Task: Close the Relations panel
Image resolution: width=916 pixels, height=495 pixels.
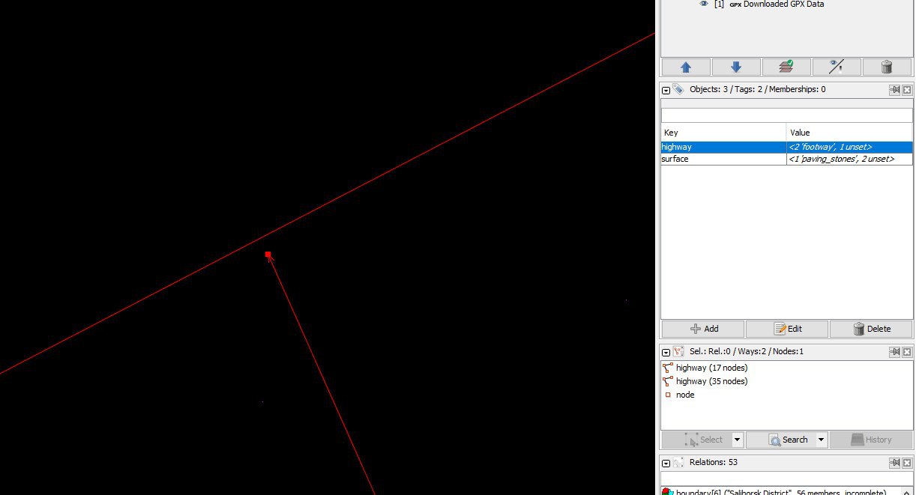Action: [907, 463]
